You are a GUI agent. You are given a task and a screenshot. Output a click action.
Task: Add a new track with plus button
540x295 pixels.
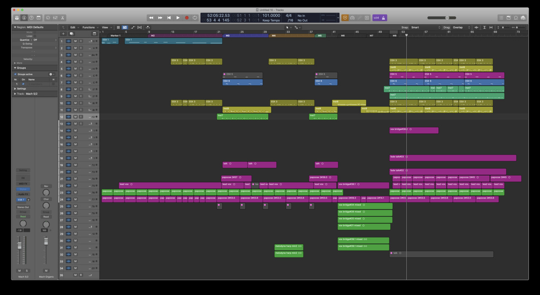coord(63,34)
